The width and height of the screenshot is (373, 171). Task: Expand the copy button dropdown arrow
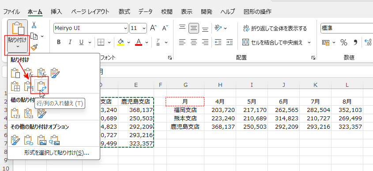(x=42, y=36)
